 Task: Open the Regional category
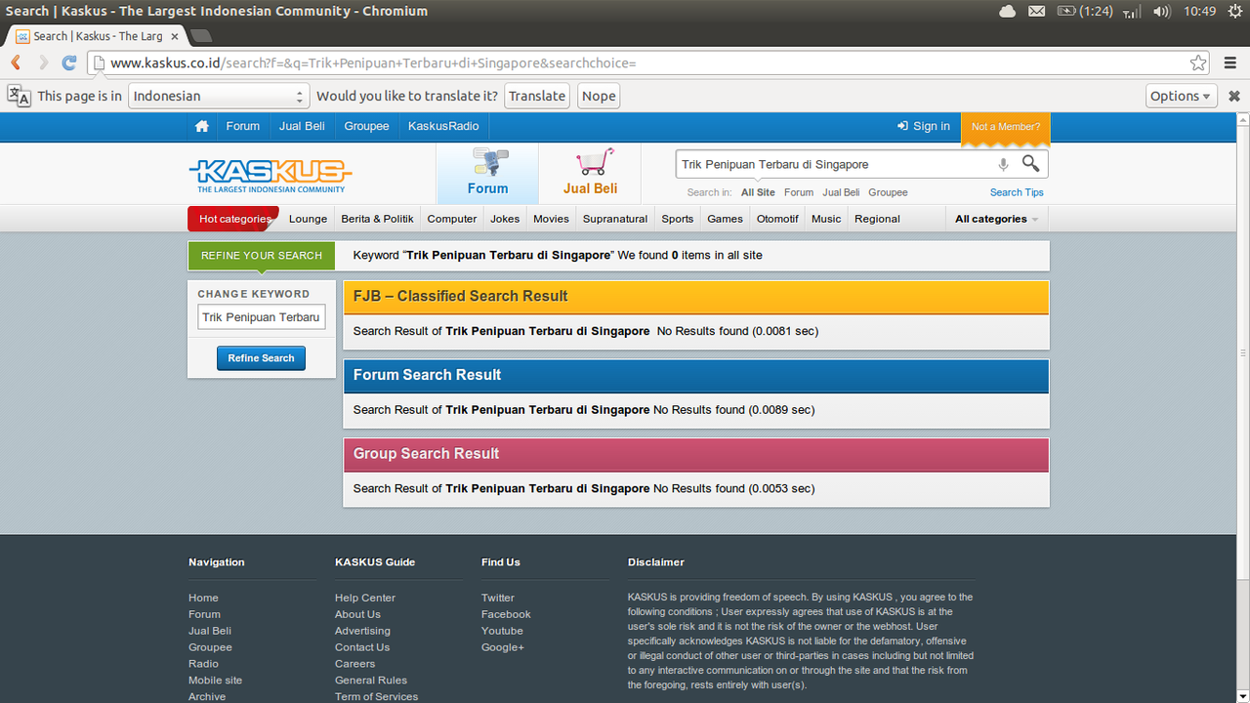(877, 219)
